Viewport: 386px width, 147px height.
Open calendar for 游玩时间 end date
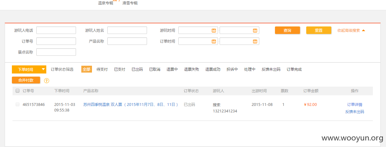pos(255,30)
